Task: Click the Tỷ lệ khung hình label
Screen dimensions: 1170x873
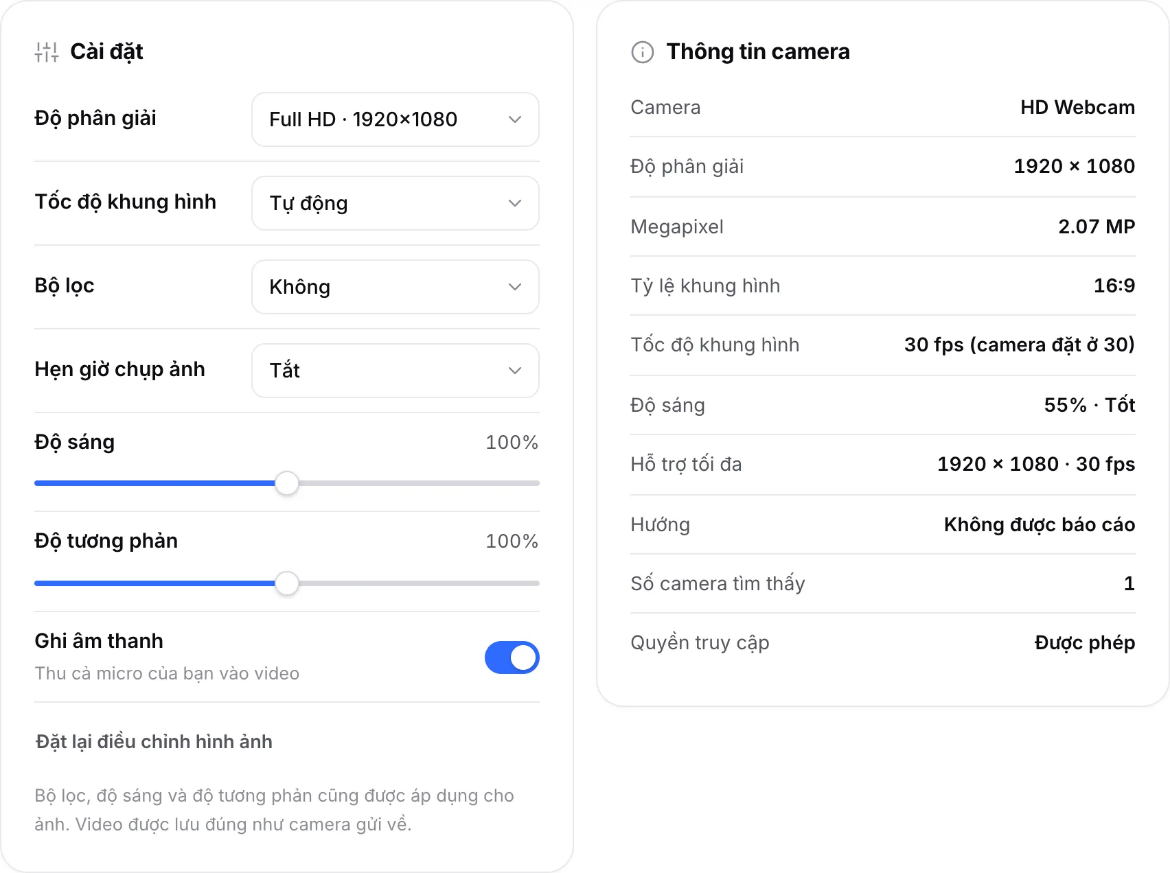Action: pos(705,286)
